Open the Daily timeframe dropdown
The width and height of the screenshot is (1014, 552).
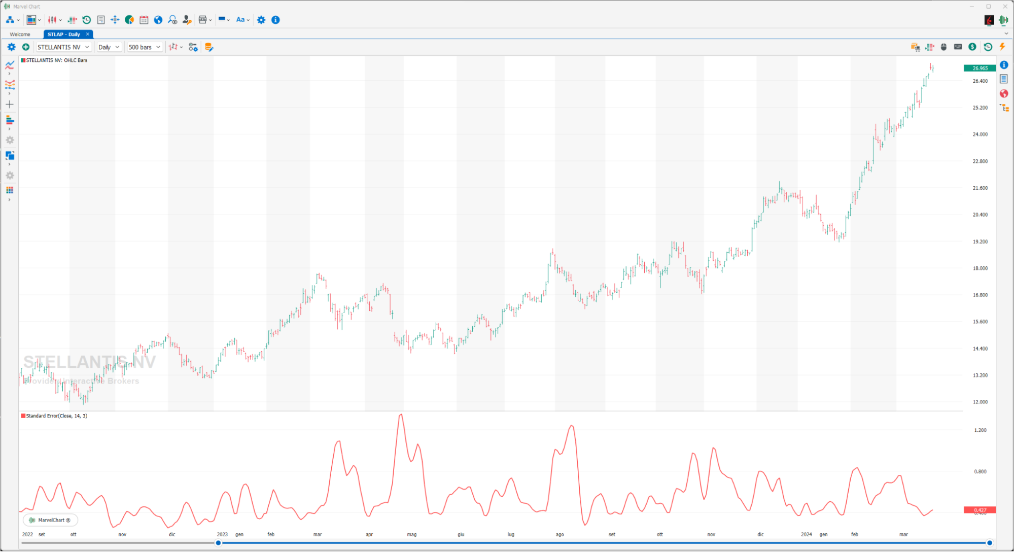pos(109,47)
